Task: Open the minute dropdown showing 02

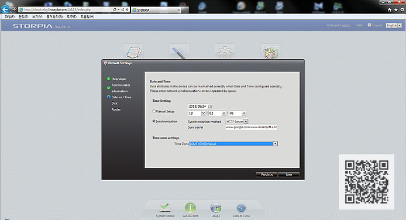Action: click(217, 113)
